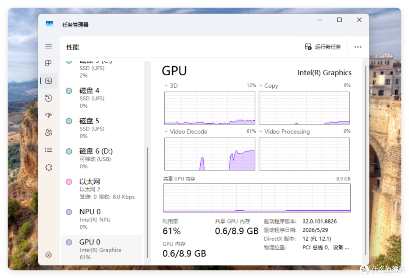Viewport: 409px width, 278px height.
Task: Click the 0.6/8.9 GB GPU 内存 value
Action: coord(184,253)
